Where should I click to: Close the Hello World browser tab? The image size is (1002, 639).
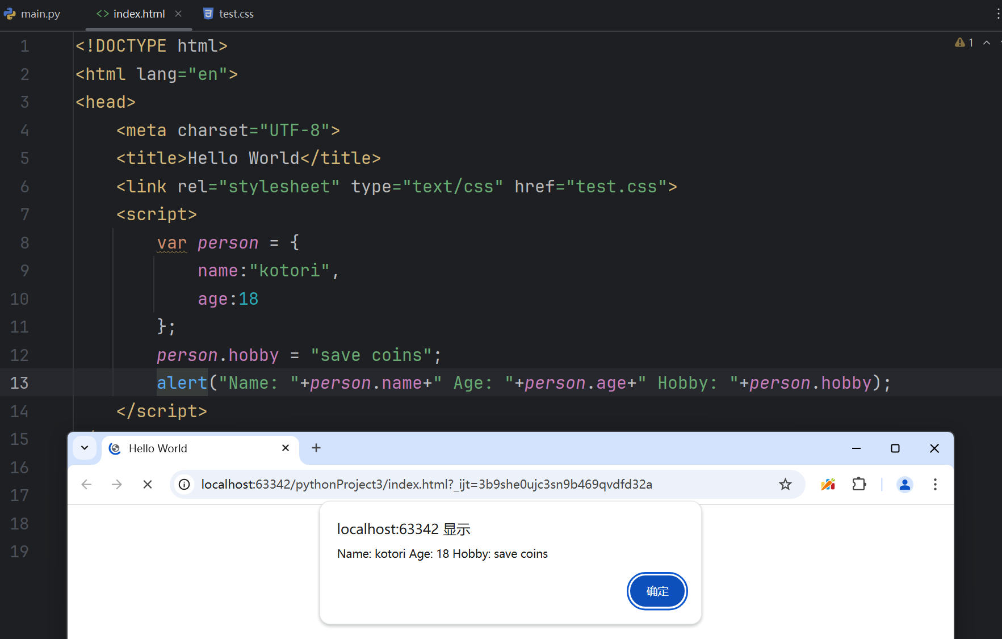(x=286, y=448)
